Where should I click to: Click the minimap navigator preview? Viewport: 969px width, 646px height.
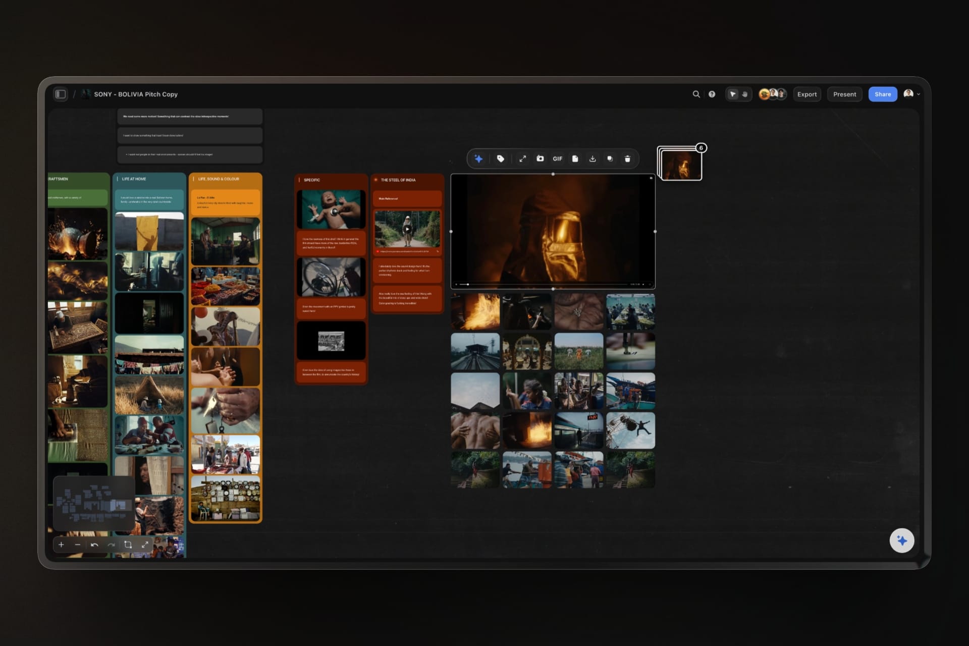[94, 503]
